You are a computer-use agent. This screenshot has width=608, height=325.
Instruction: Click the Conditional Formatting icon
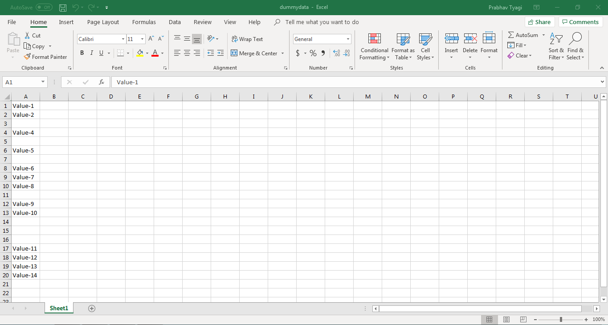374,39
